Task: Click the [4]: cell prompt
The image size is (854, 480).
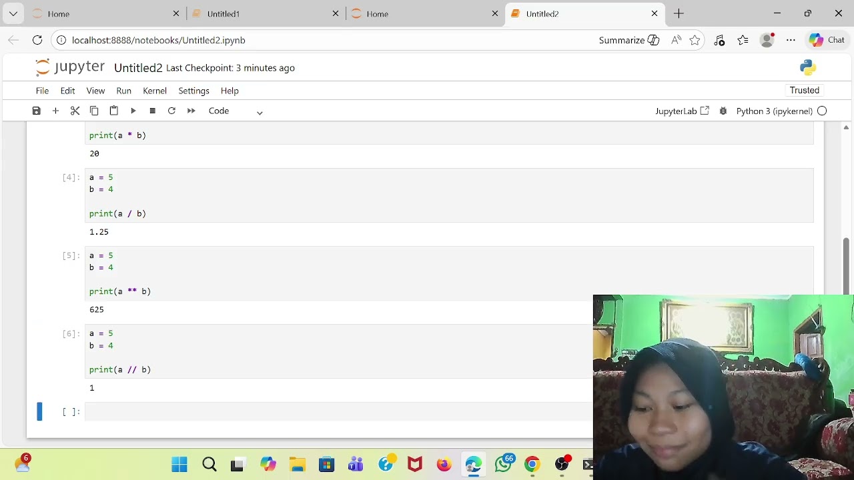Action: [x=71, y=177]
